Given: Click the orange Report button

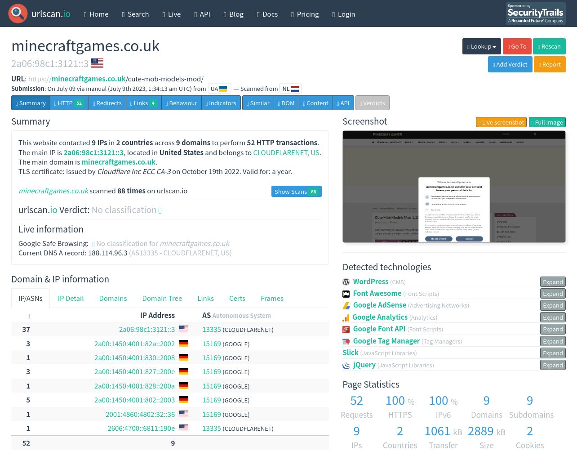Looking at the screenshot, I should tap(550, 64).
